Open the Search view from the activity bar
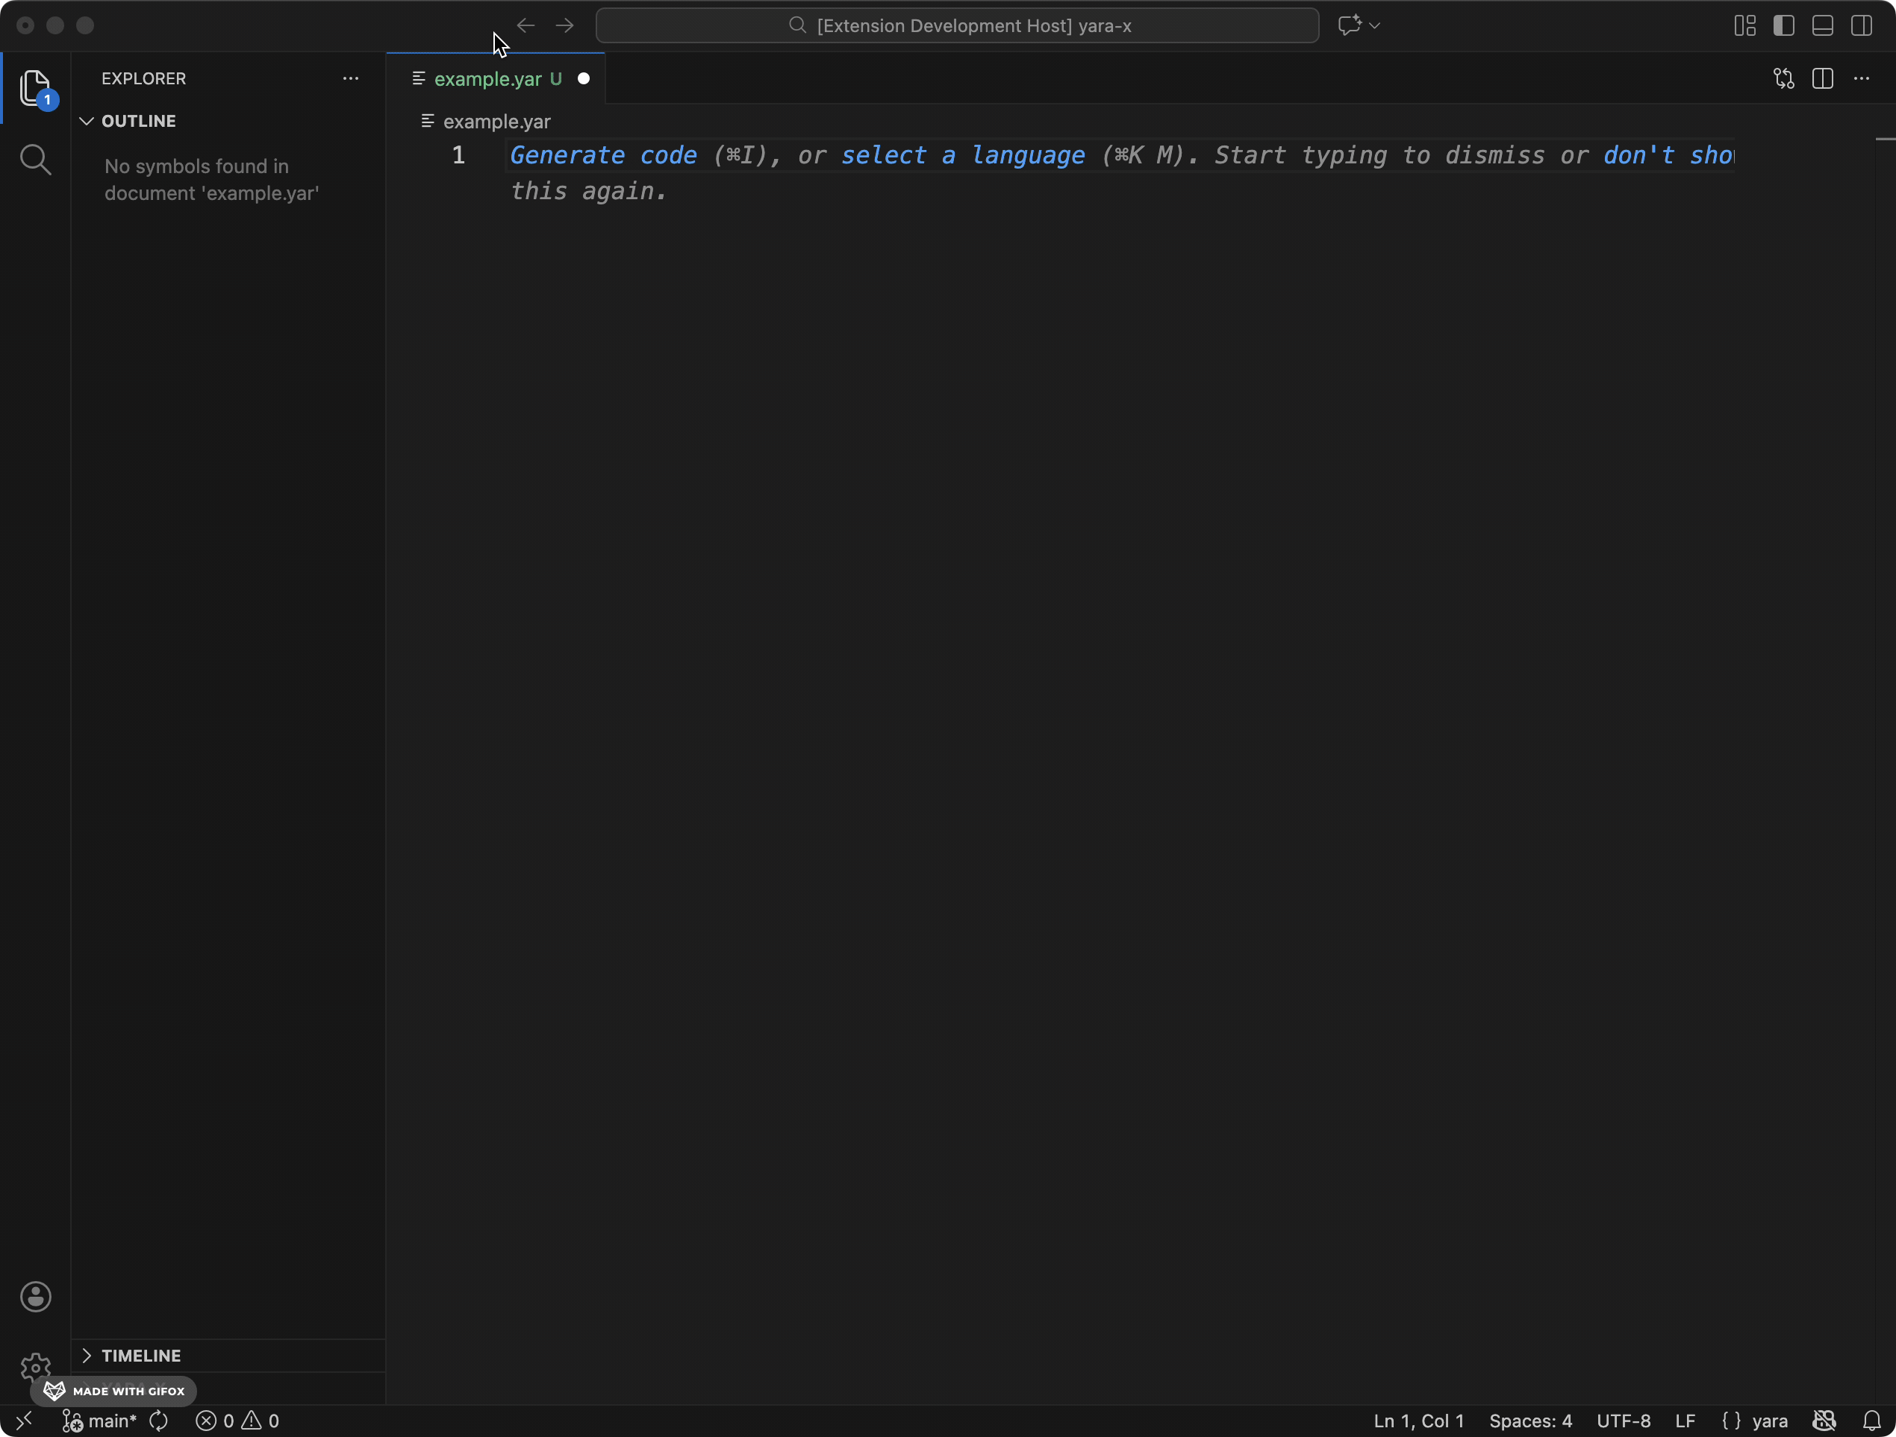Image resolution: width=1896 pixels, height=1437 pixels. tap(35, 160)
